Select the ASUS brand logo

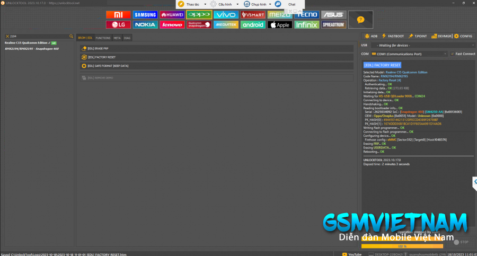tap(333, 15)
